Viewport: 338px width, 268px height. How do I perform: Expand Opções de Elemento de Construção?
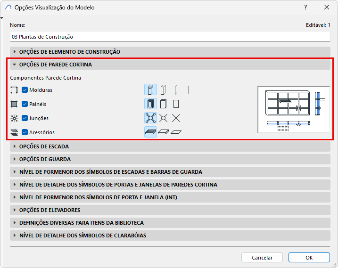[x=170, y=52]
